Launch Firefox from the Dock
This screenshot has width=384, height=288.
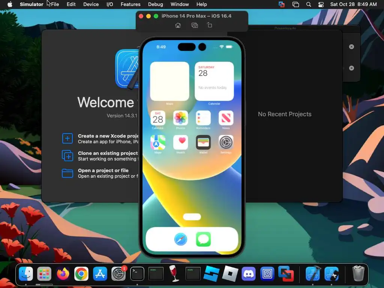coord(63,273)
